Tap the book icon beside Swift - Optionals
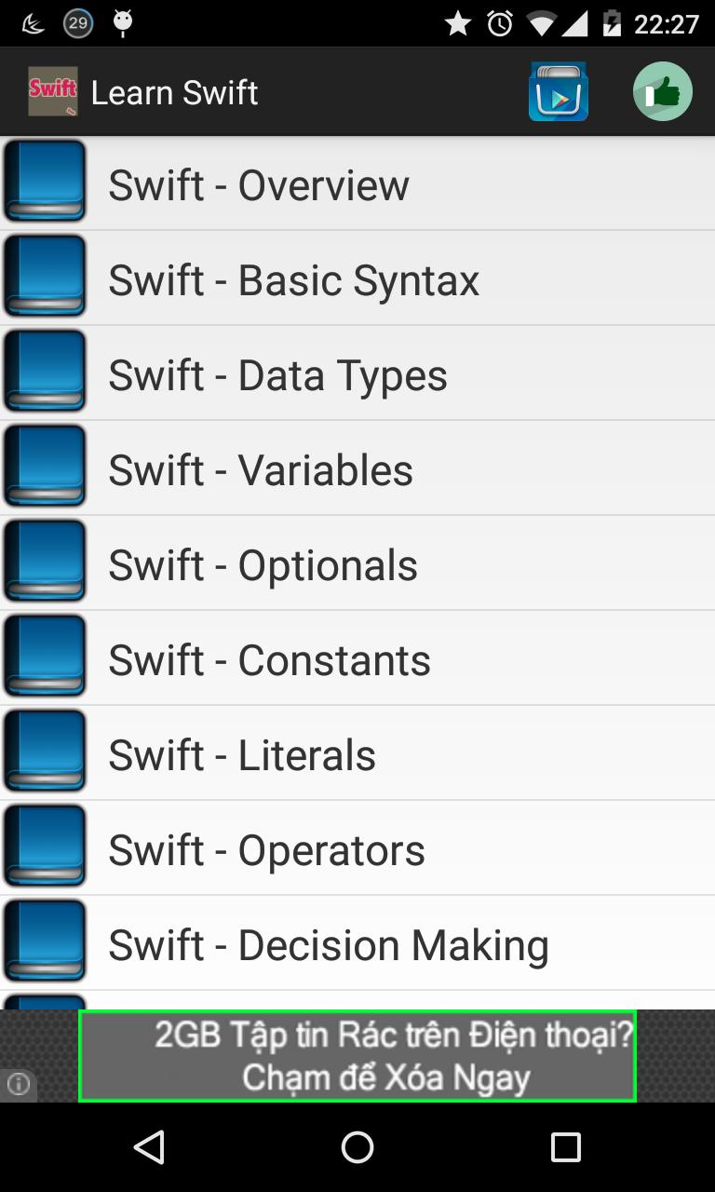Viewport: 715px width, 1192px height. [45, 562]
